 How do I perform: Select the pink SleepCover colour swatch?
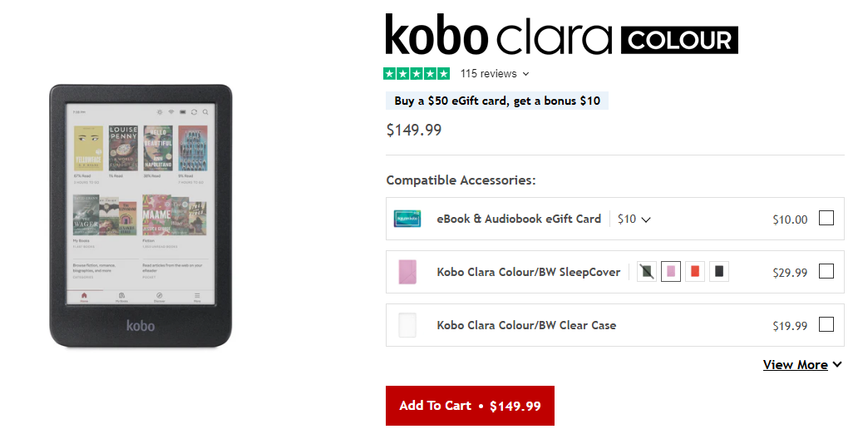[x=671, y=271]
